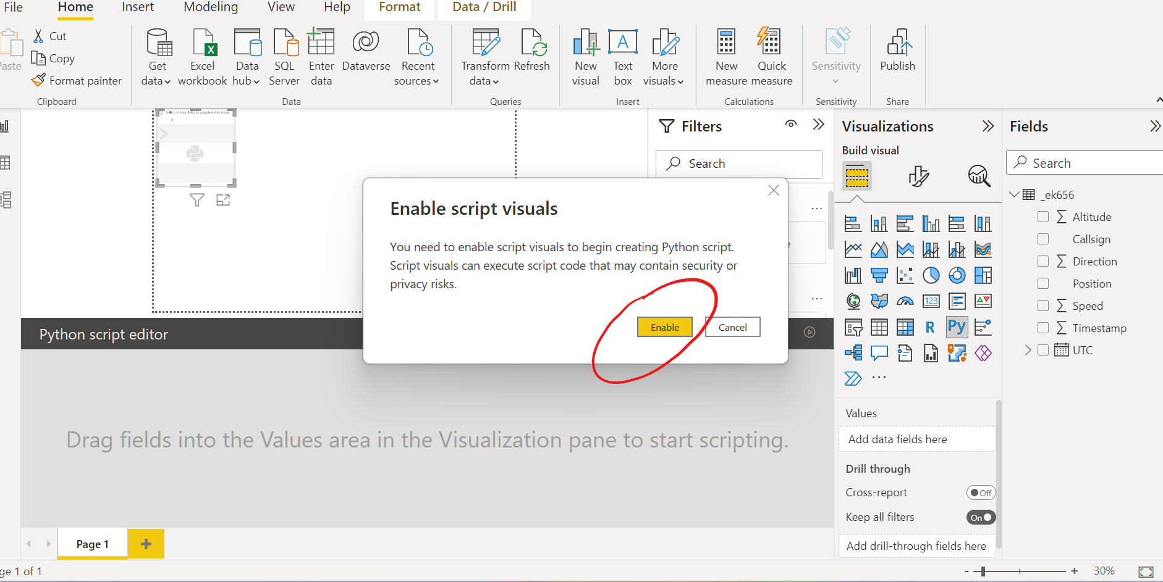Expand the UTC field hierarchy
Screen dimensions: 1163x582
(x=1028, y=350)
